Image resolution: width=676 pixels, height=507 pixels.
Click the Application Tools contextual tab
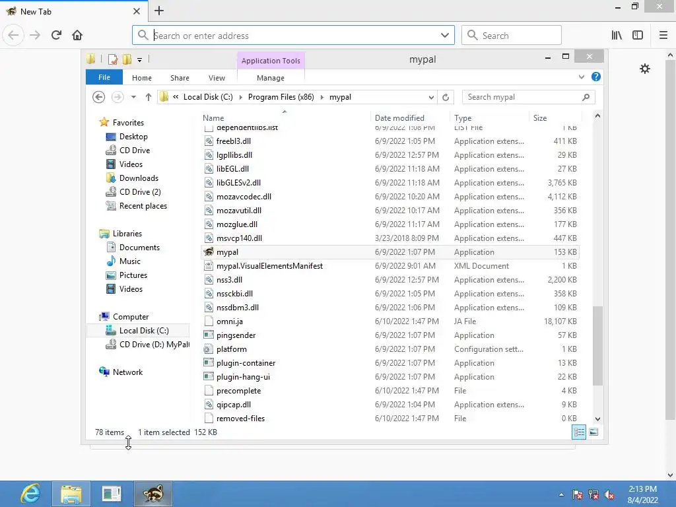[271, 61]
